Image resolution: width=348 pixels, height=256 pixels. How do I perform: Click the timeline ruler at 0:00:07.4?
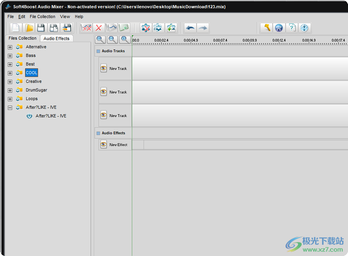pyautogui.click(x=220, y=40)
